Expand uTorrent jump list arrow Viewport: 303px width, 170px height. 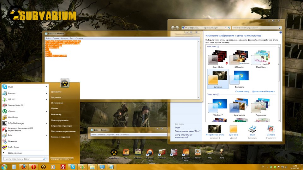point(46,111)
